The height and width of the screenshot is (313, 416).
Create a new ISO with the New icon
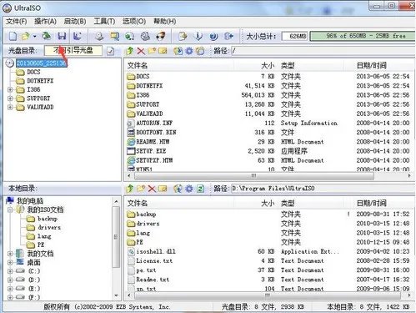(x=13, y=36)
